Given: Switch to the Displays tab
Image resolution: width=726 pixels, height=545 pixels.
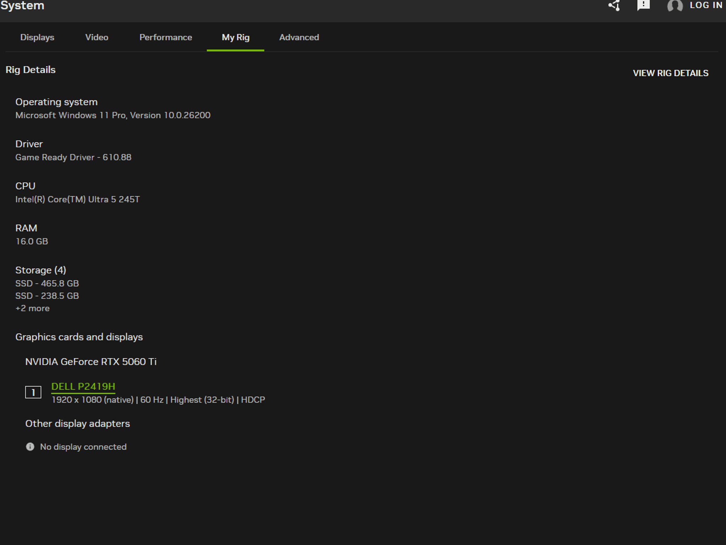Looking at the screenshot, I should click(x=37, y=37).
